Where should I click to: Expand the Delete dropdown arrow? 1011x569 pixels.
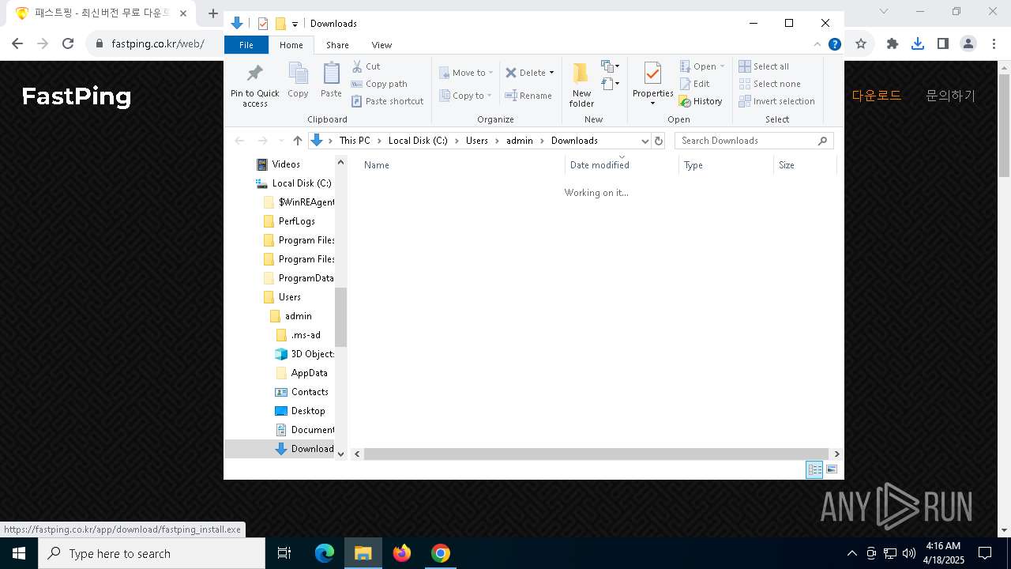pyautogui.click(x=551, y=73)
